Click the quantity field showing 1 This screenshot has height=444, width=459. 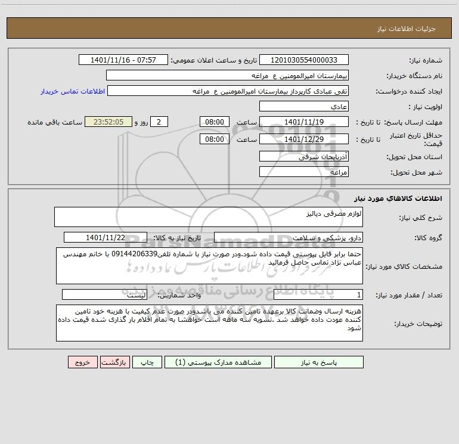318,295
